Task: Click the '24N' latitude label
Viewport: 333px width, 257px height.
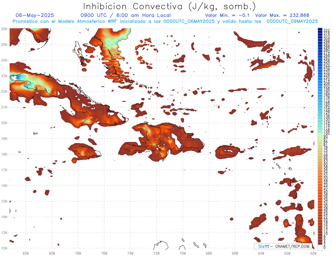Action: (x=4, y=60)
